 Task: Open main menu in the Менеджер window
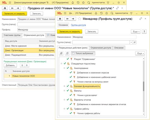coord(65,13)
